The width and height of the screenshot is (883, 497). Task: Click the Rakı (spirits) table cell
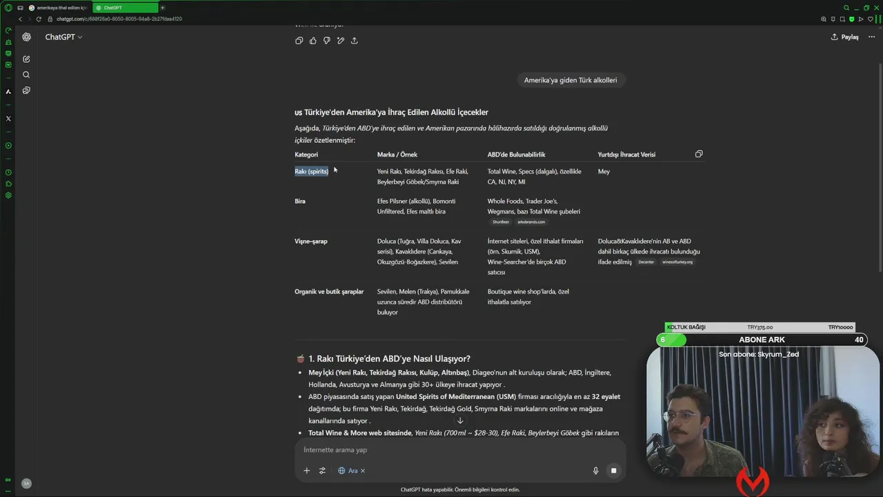coord(312,171)
